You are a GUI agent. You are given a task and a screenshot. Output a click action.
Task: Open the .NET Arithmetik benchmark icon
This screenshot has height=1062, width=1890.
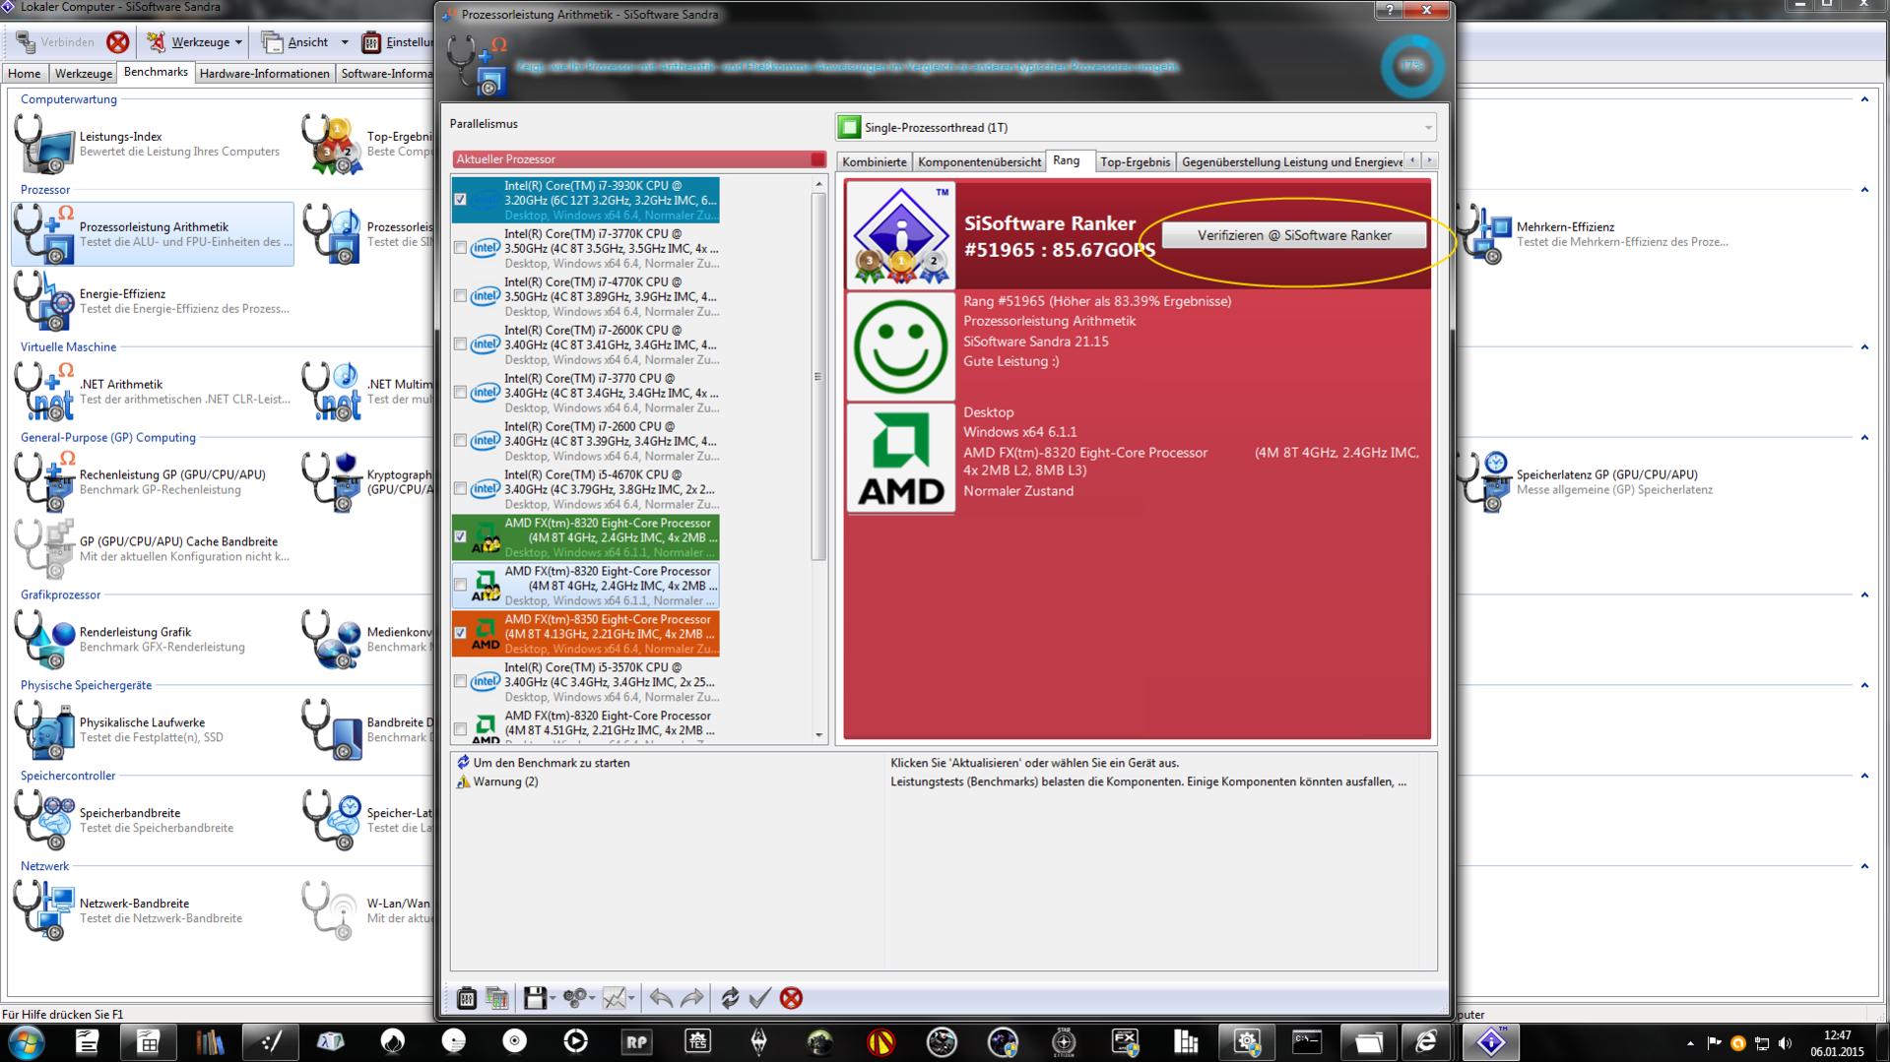tap(44, 392)
